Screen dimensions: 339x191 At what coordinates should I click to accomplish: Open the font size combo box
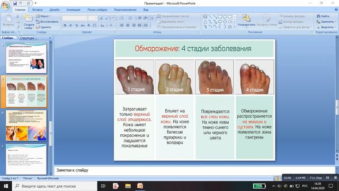pos(93,18)
